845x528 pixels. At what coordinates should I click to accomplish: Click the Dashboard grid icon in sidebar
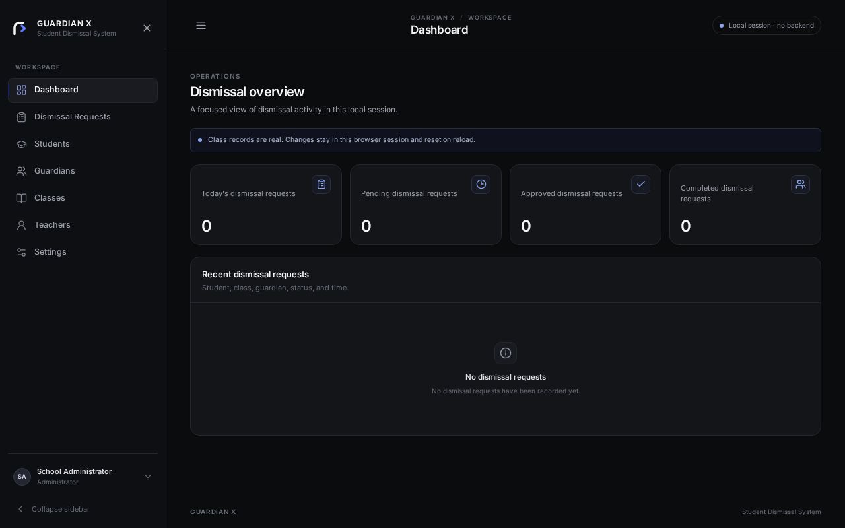(x=21, y=90)
